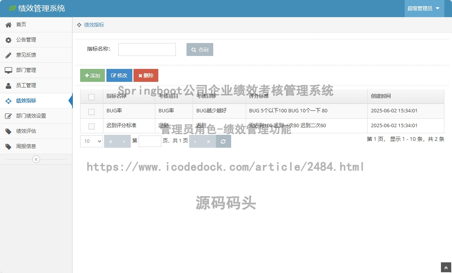
Task: Go to the first page of results
Action: pyautogui.click(x=111, y=141)
